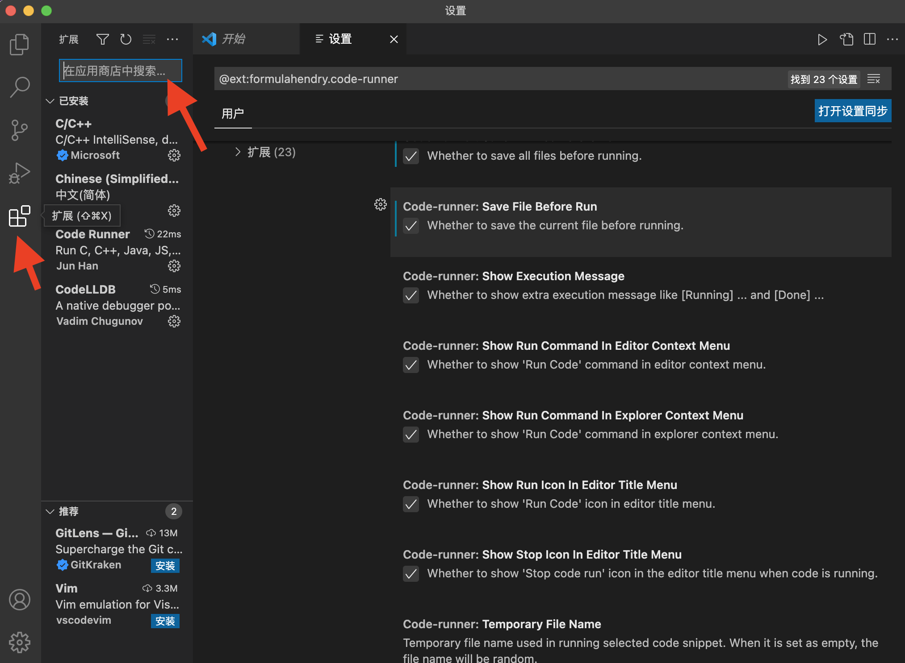This screenshot has width=905, height=663.
Task: Toggle Show Run Icon In Editor Title Menu
Action: [x=411, y=504]
